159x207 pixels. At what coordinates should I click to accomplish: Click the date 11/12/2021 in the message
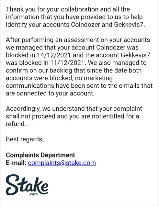(67, 63)
